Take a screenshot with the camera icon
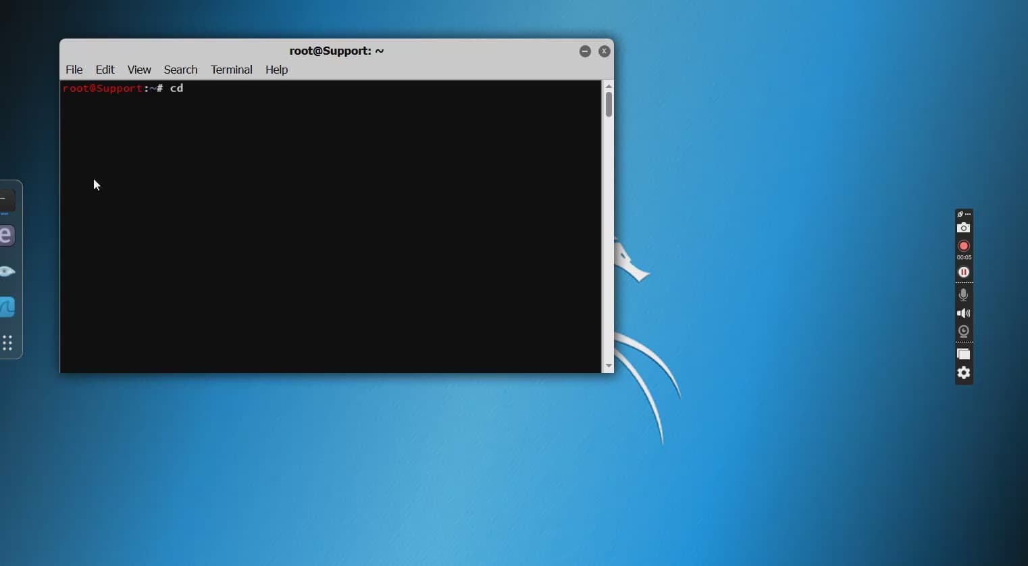 [x=964, y=228]
